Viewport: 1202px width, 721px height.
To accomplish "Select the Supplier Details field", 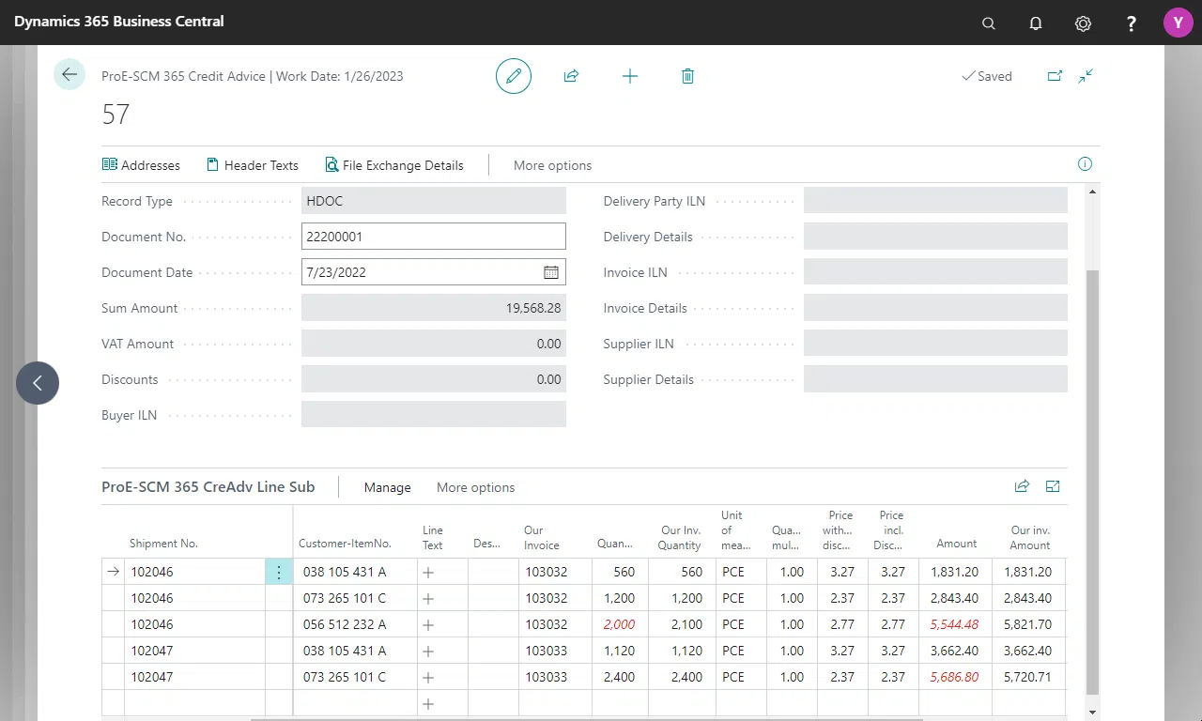I will click(935, 379).
